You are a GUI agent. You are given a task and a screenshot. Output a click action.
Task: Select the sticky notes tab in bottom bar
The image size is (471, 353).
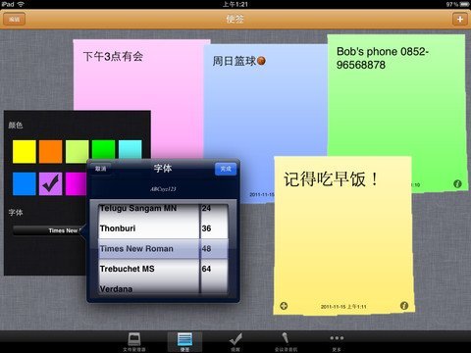coord(184,342)
